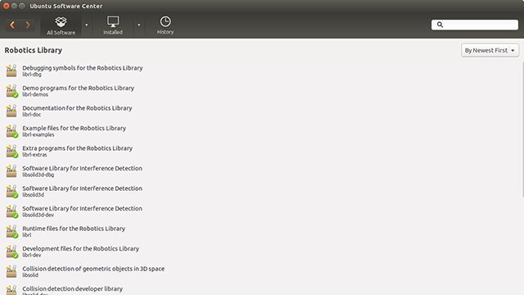Select the libsolid3d-dev package icon
524x295 pixels.
click(x=11, y=211)
